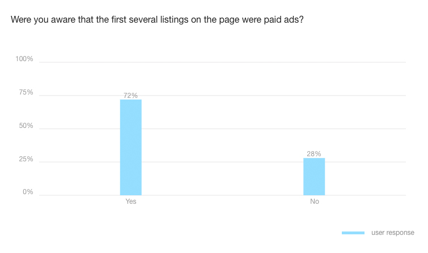This screenshot has height=253, width=428.
Task: Select the 100% horizontal gridline
Action: click(227, 62)
